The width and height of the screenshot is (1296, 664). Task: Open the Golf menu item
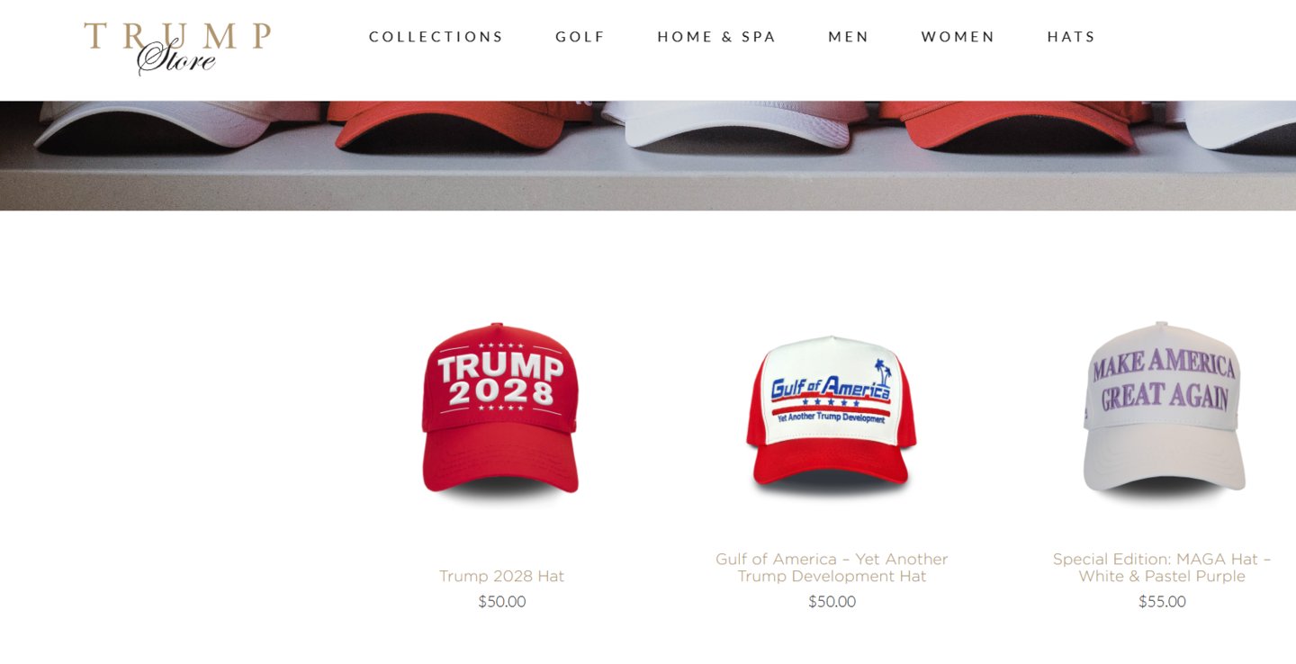[580, 37]
